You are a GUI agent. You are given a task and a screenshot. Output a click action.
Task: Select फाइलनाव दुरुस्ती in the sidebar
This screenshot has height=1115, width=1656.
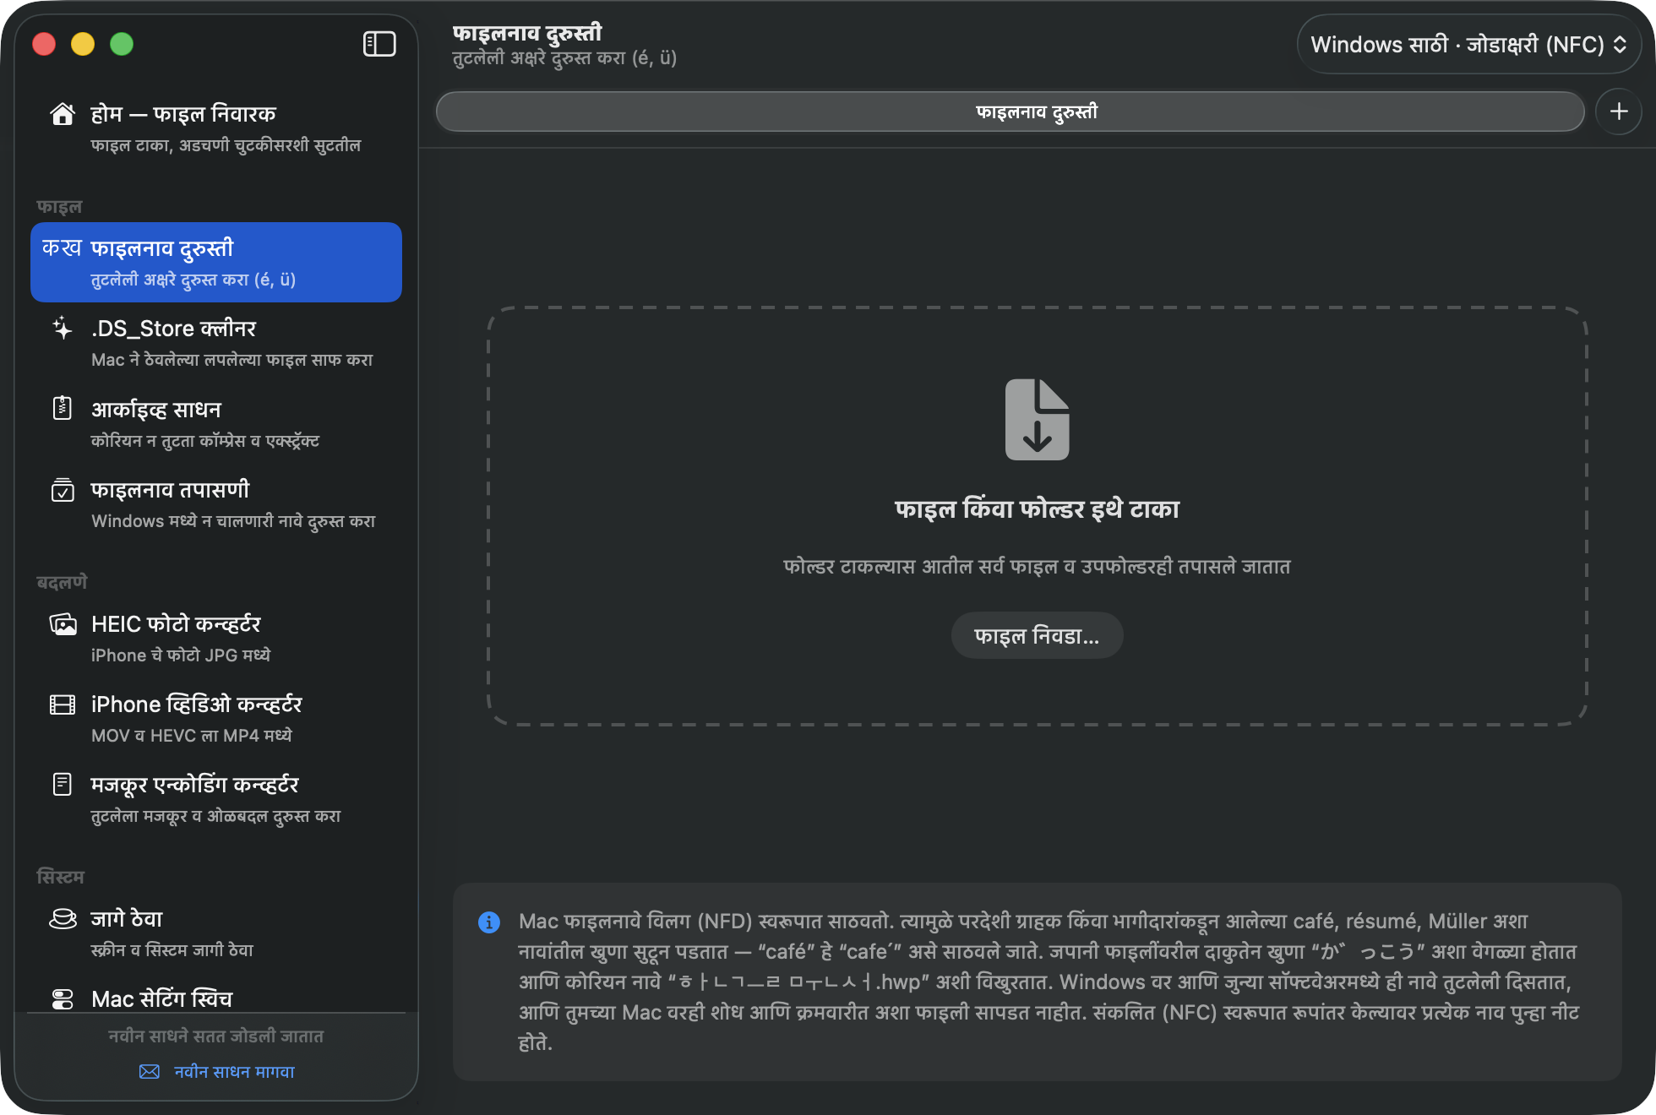216,262
